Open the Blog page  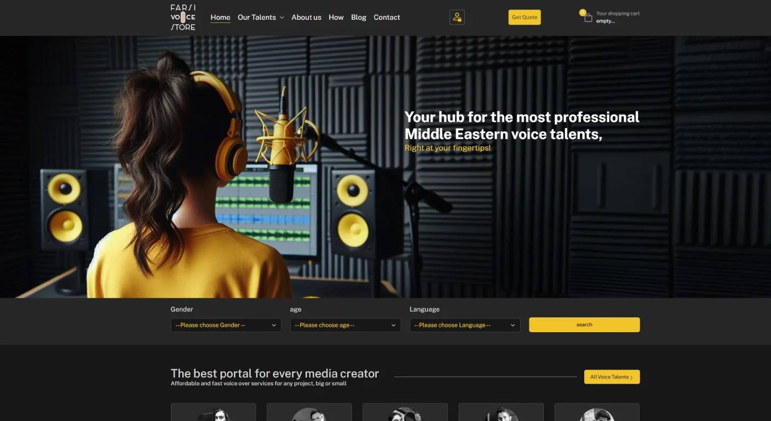tap(359, 18)
